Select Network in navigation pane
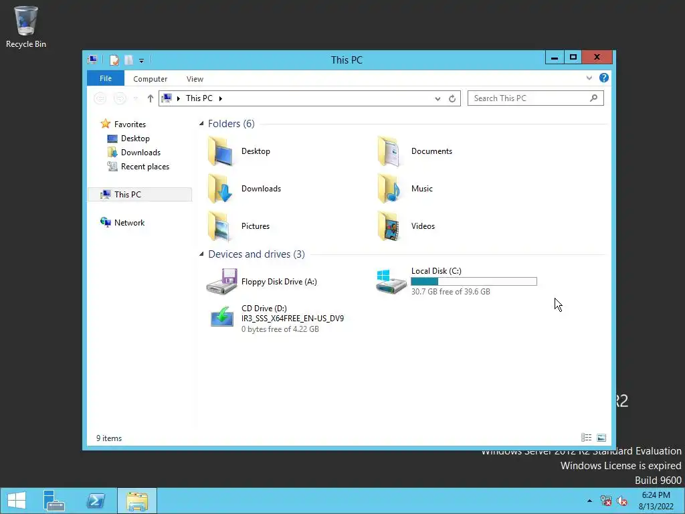Screen dimensions: 685x514 (129, 222)
